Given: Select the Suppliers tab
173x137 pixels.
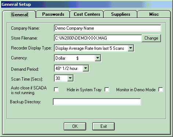Looking at the screenshot, I should tap(121, 14).
